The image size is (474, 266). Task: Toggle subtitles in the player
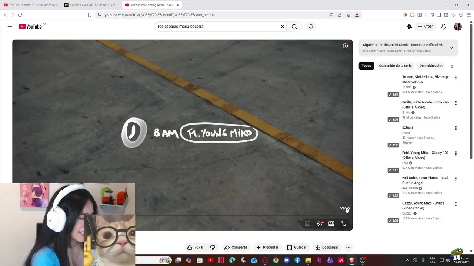pyautogui.click(x=307, y=224)
